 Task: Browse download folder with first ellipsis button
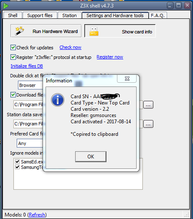pyautogui.click(x=148, y=105)
